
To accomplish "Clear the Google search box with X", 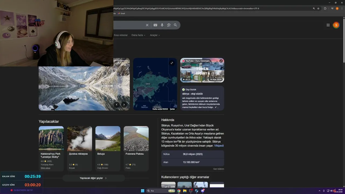I will pyautogui.click(x=147, y=25).
